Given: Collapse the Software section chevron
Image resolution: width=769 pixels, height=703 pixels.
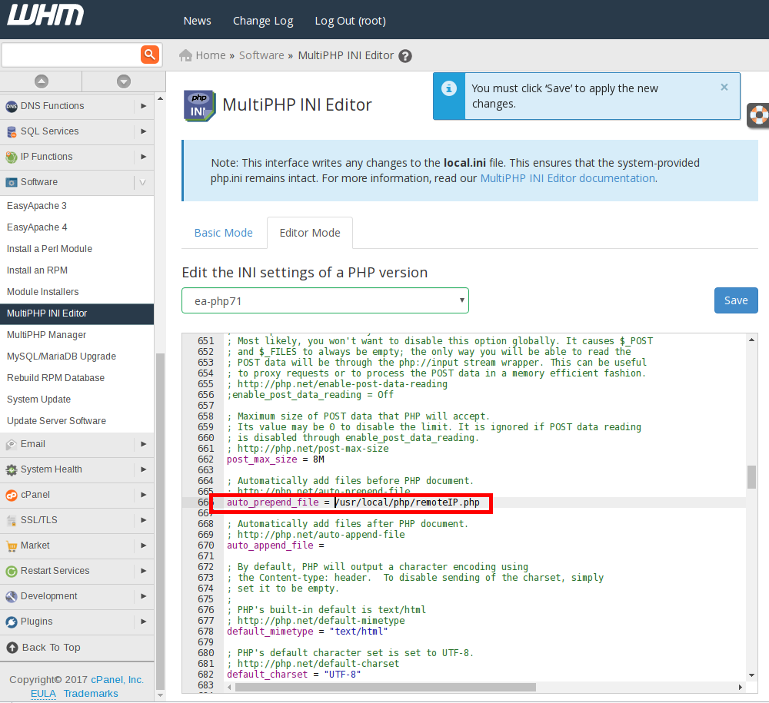Looking at the screenshot, I should (x=143, y=182).
